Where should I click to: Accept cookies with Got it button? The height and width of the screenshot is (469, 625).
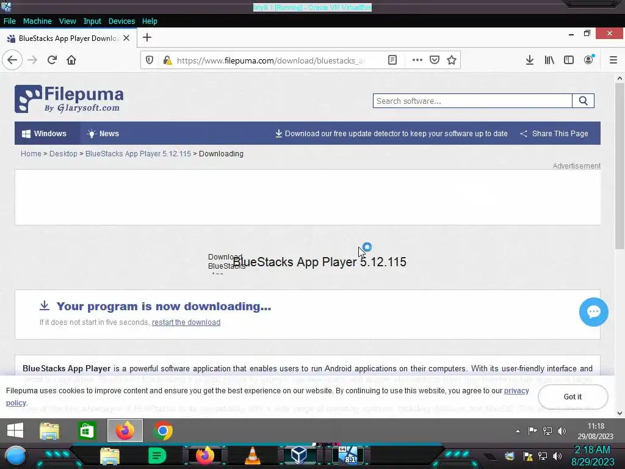[x=573, y=397]
